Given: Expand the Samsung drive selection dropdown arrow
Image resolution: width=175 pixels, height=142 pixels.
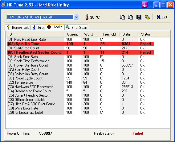Looking at the screenshot, I should (x=76, y=17).
